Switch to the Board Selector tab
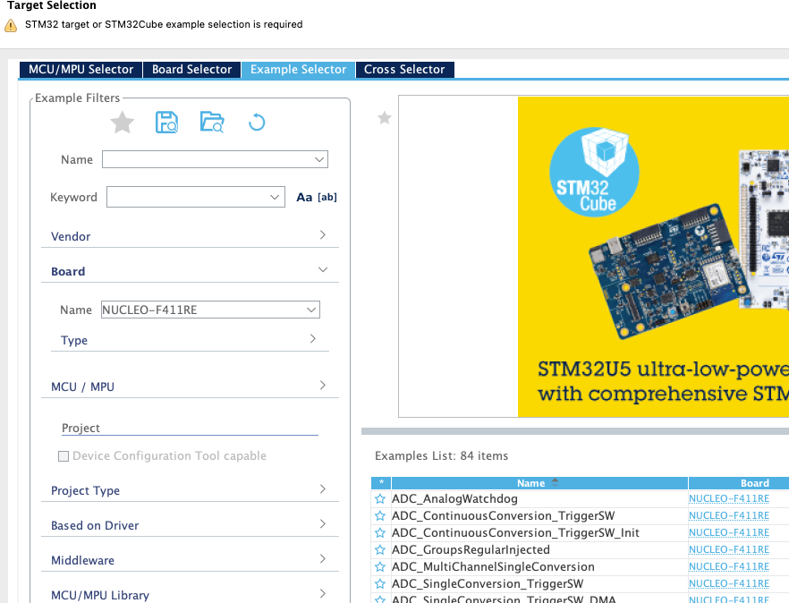The width and height of the screenshot is (789, 603). [191, 70]
